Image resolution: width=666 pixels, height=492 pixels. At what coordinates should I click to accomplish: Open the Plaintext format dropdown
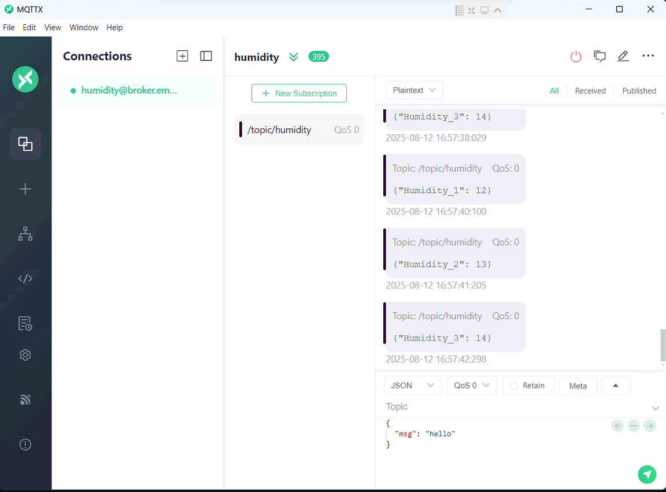(x=415, y=90)
